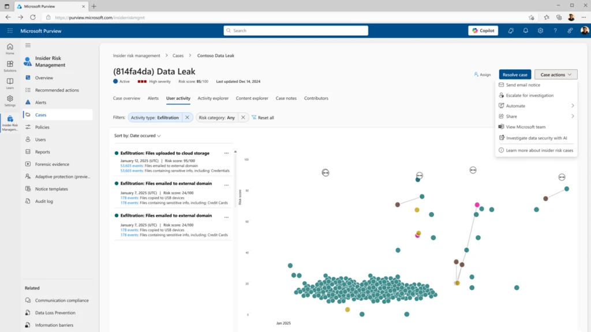Reset all filters
Viewport: 591px width, 332px height.
pos(263,118)
